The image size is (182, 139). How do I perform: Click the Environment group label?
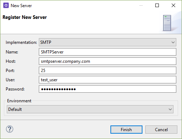(19, 101)
